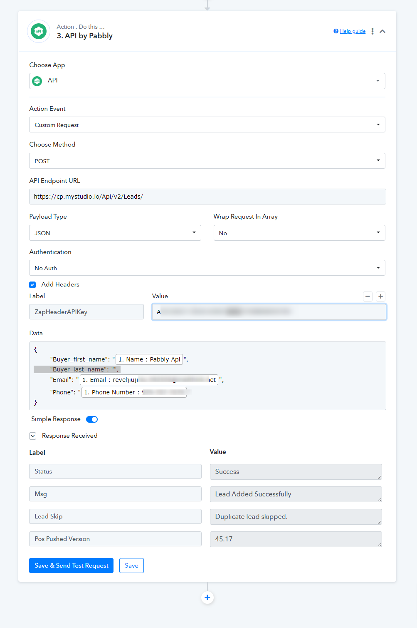This screenshot has height=628, width=417.
Task: Click the Success field resize handle
Action: coord(380,477)
